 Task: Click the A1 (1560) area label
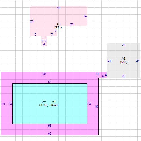[x=54, y=103]
